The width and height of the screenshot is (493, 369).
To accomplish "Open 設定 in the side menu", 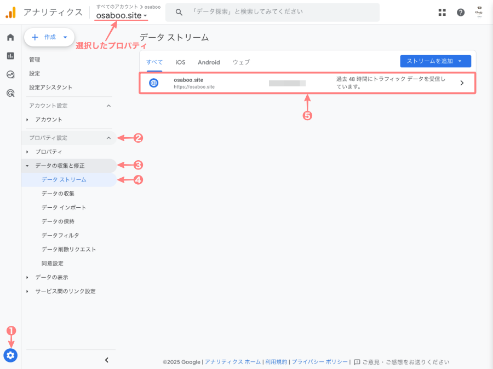I will click(35, 73).
